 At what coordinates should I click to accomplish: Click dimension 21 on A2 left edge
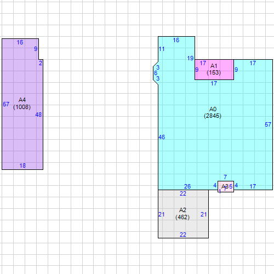point(162,214)
